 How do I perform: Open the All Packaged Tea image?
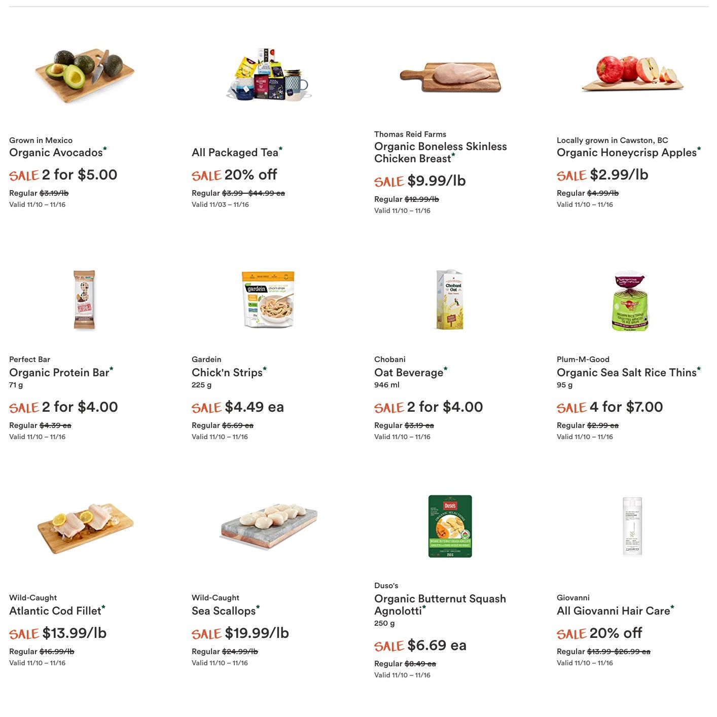coord(268,75)
